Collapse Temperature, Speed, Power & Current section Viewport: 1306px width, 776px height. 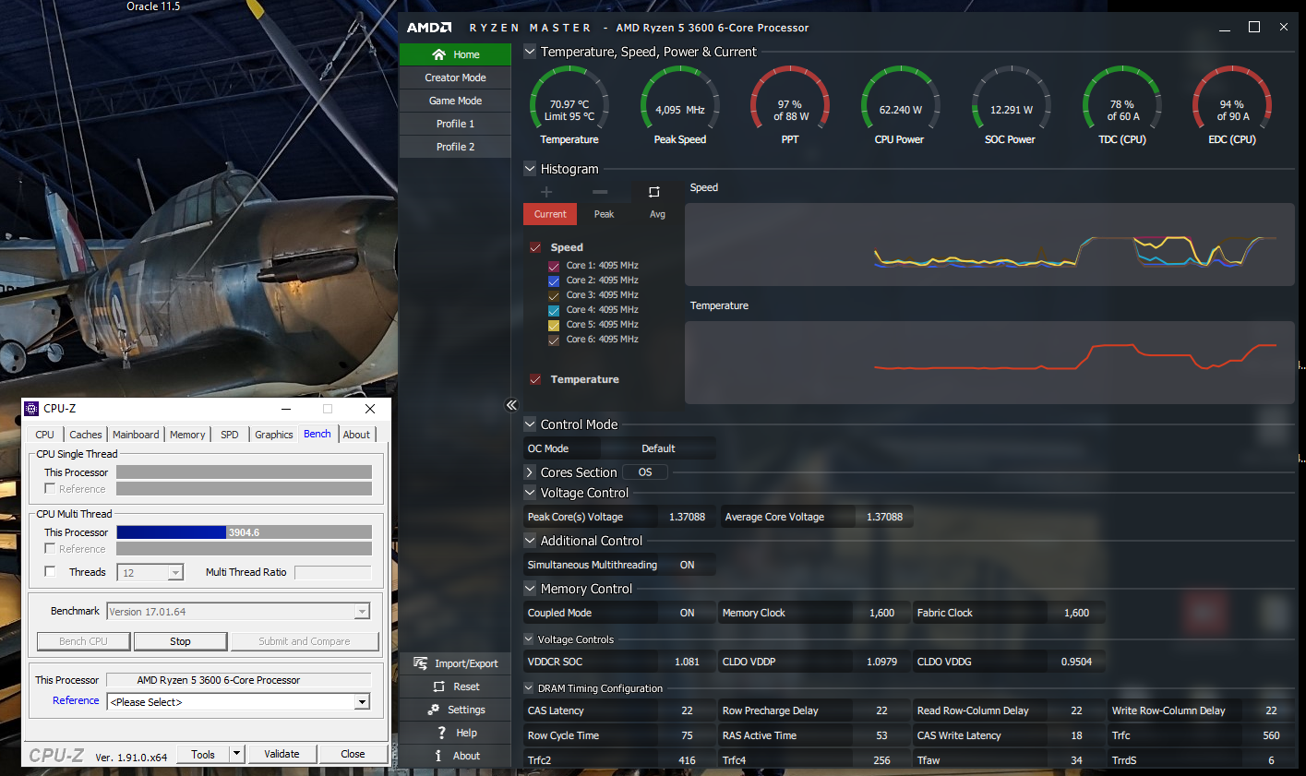530,52
